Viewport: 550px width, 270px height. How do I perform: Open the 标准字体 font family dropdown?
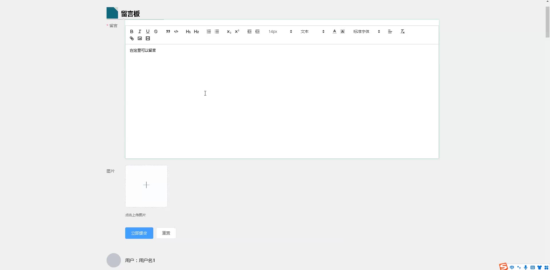366,31
